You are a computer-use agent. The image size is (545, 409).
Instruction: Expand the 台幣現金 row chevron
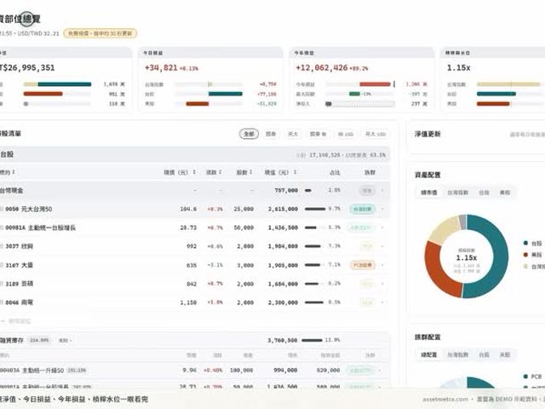coord(382,190)
